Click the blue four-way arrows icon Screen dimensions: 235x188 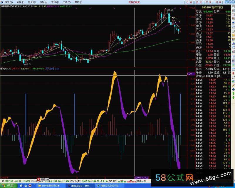[233, 89]
